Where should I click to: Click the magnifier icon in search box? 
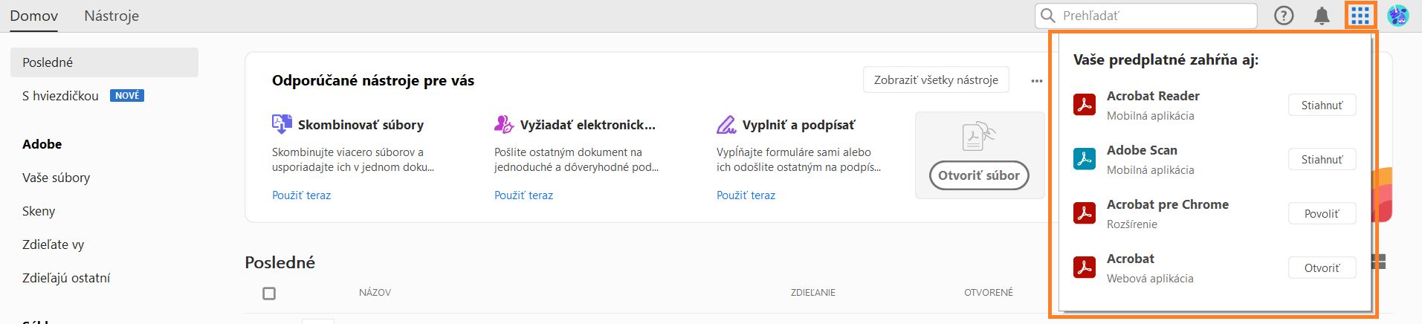click(x=1048, y=16)
